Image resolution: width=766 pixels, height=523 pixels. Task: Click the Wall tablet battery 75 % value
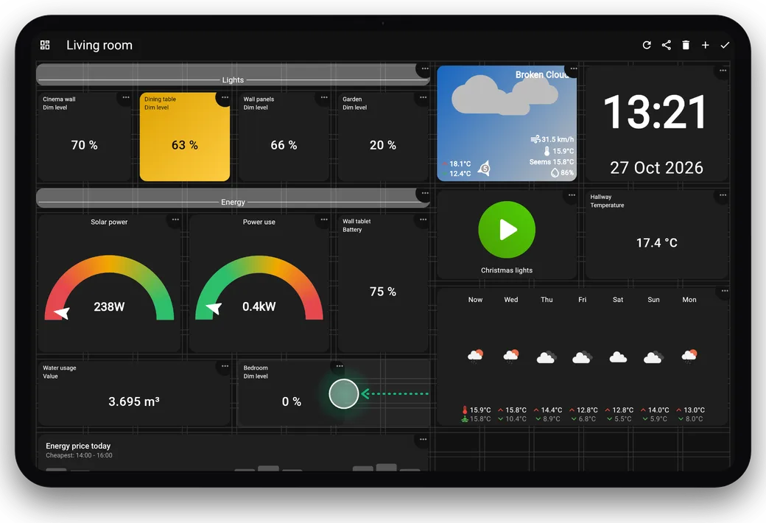[x=383, y=292]
